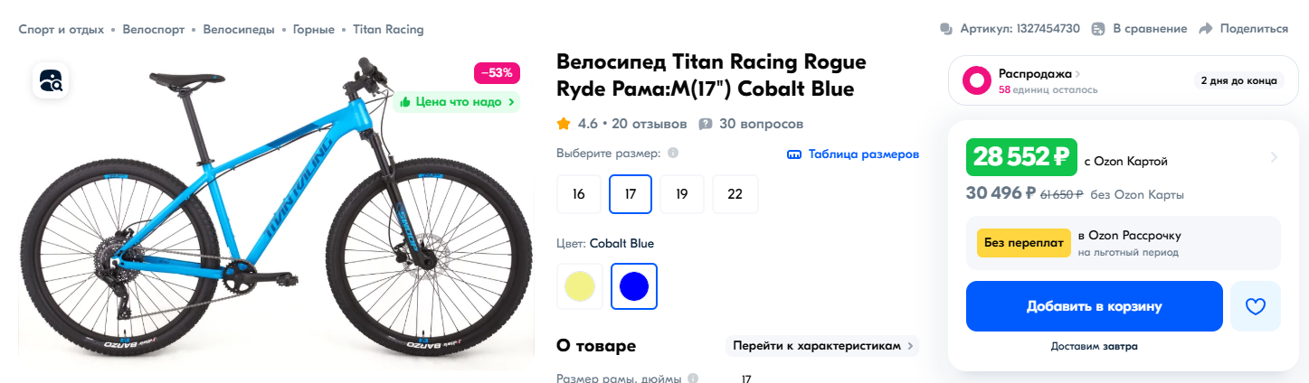Click the comparison icon
Screen dimensions: 1309x383
pos(1098,29)
